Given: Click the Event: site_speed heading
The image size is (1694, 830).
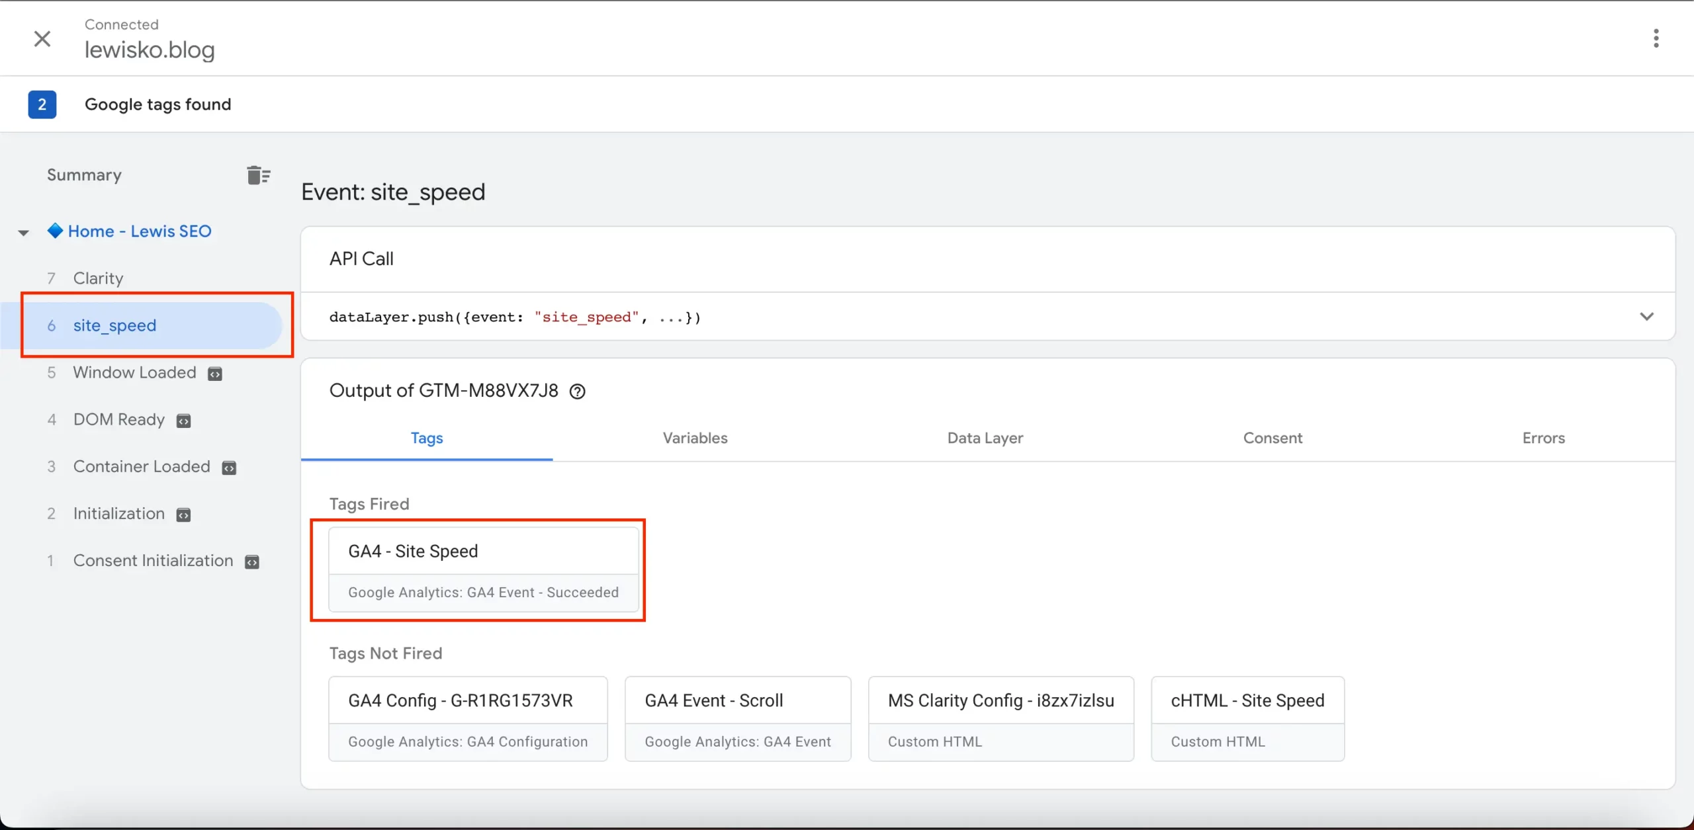Looking at the screenshot, I should (393, 192).
